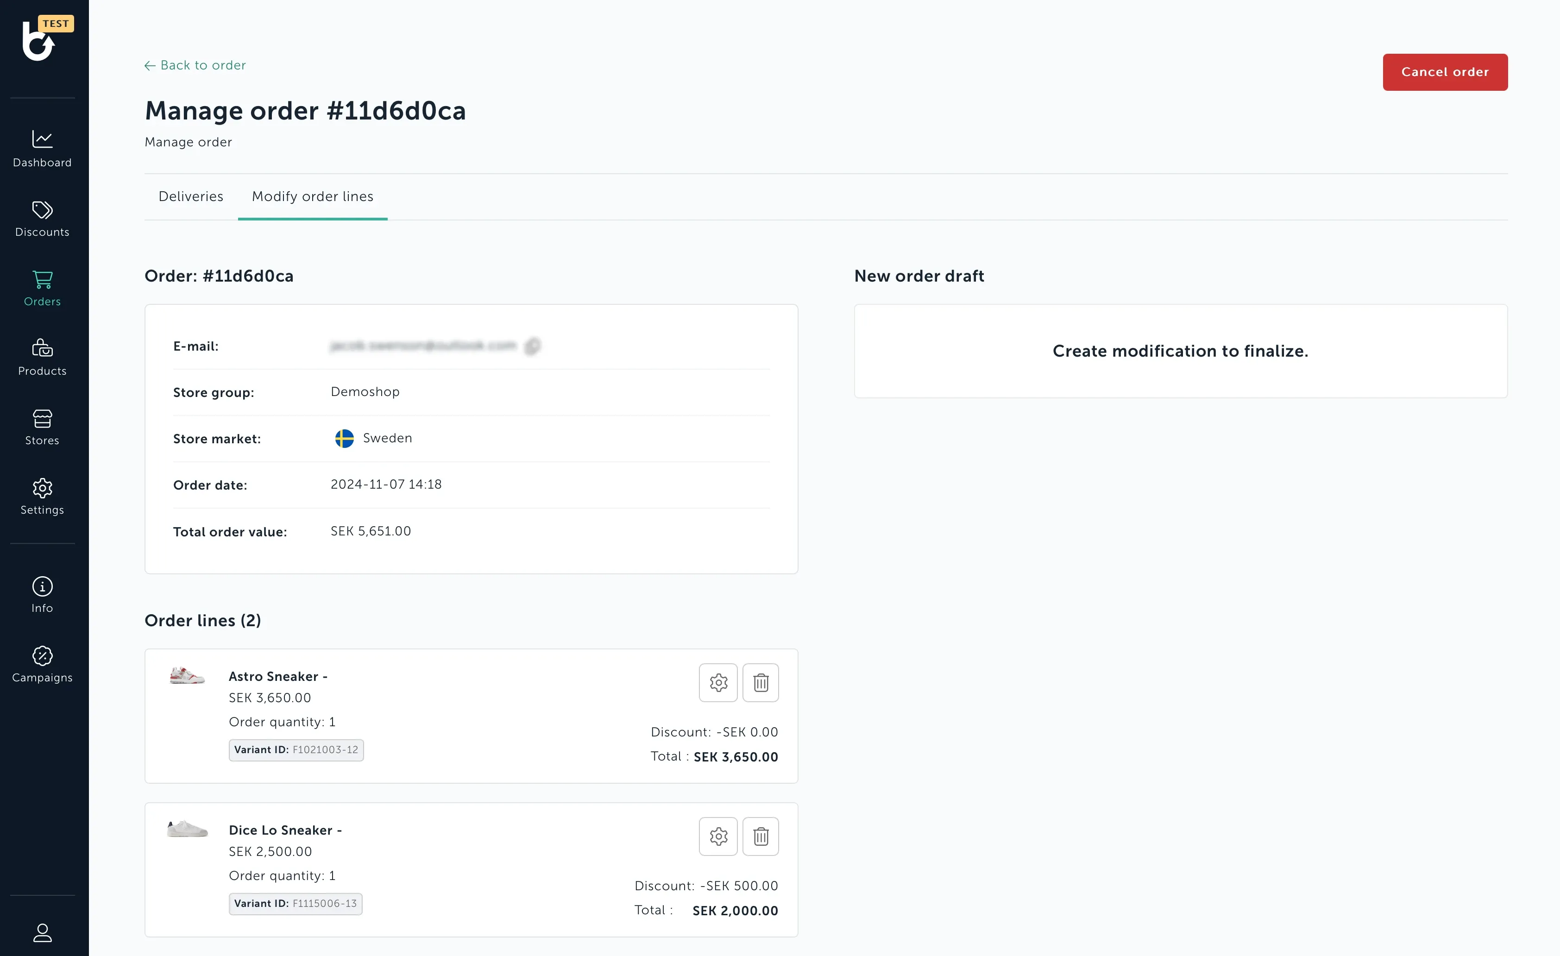This screenshot has height=956, width=1560.
Task: Open the Products page icon
Action: (x=43, y=348)
